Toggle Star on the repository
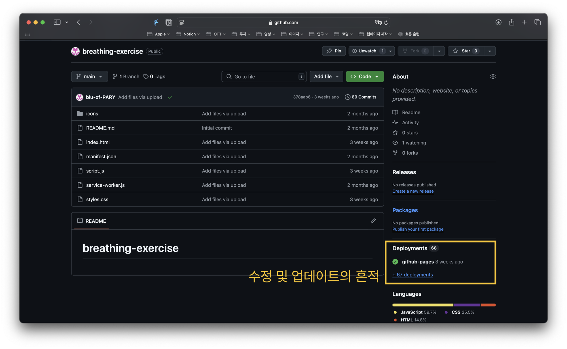The image size is (567, 349). [466, 51]
